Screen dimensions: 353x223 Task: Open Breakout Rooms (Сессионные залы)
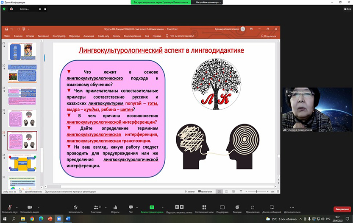[203, 206]
